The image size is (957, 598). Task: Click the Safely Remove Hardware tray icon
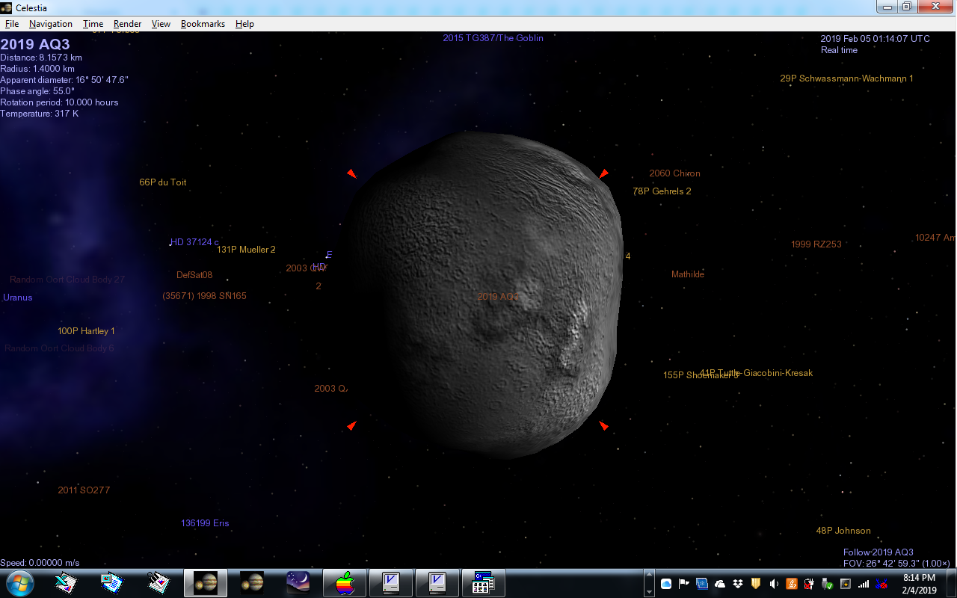tap(828, 584)
